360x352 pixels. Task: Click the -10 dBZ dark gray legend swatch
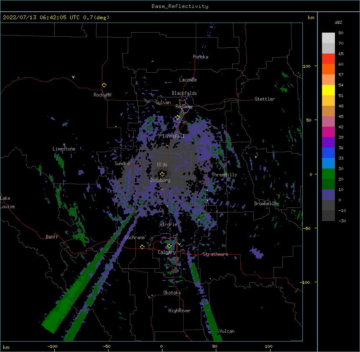[328, 216]
